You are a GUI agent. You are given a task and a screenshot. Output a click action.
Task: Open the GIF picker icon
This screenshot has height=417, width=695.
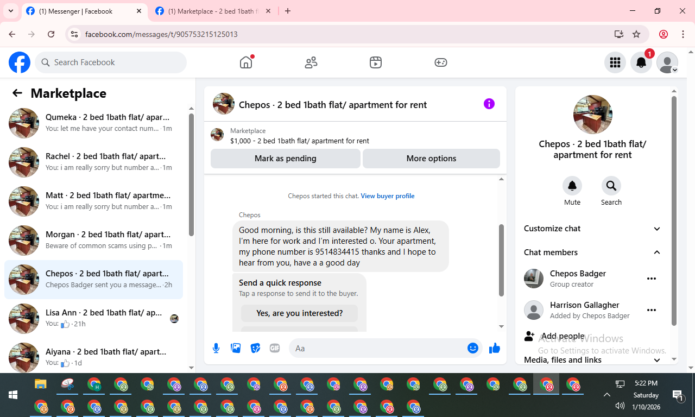(275, 348)
